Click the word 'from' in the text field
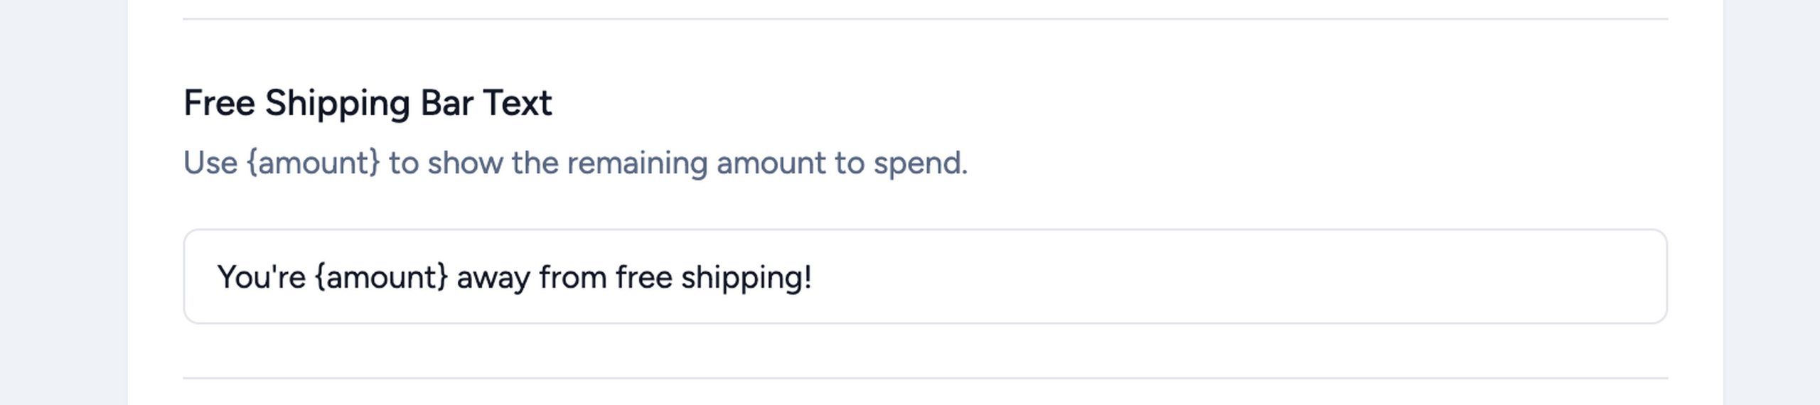 (x=572, y=277)
